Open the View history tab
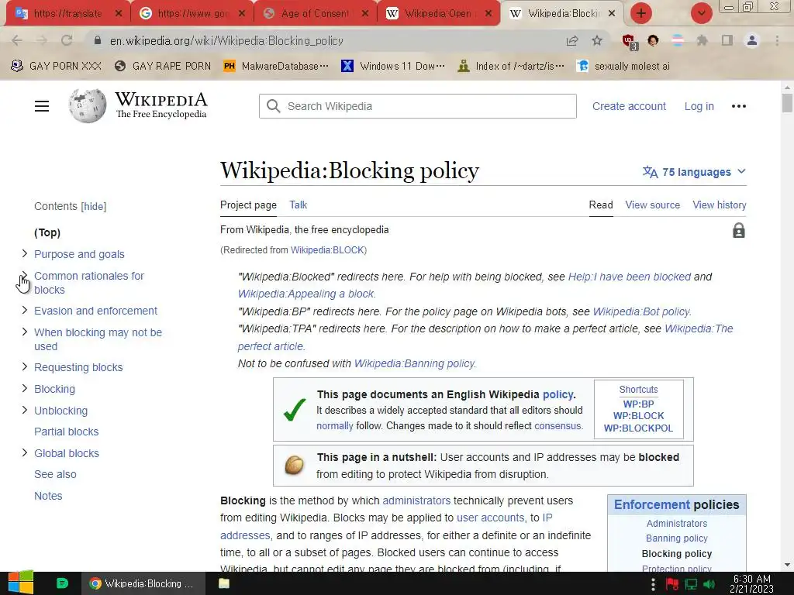Image resolution: width=794 pixels, height=595 pixels. coord(720,205)
